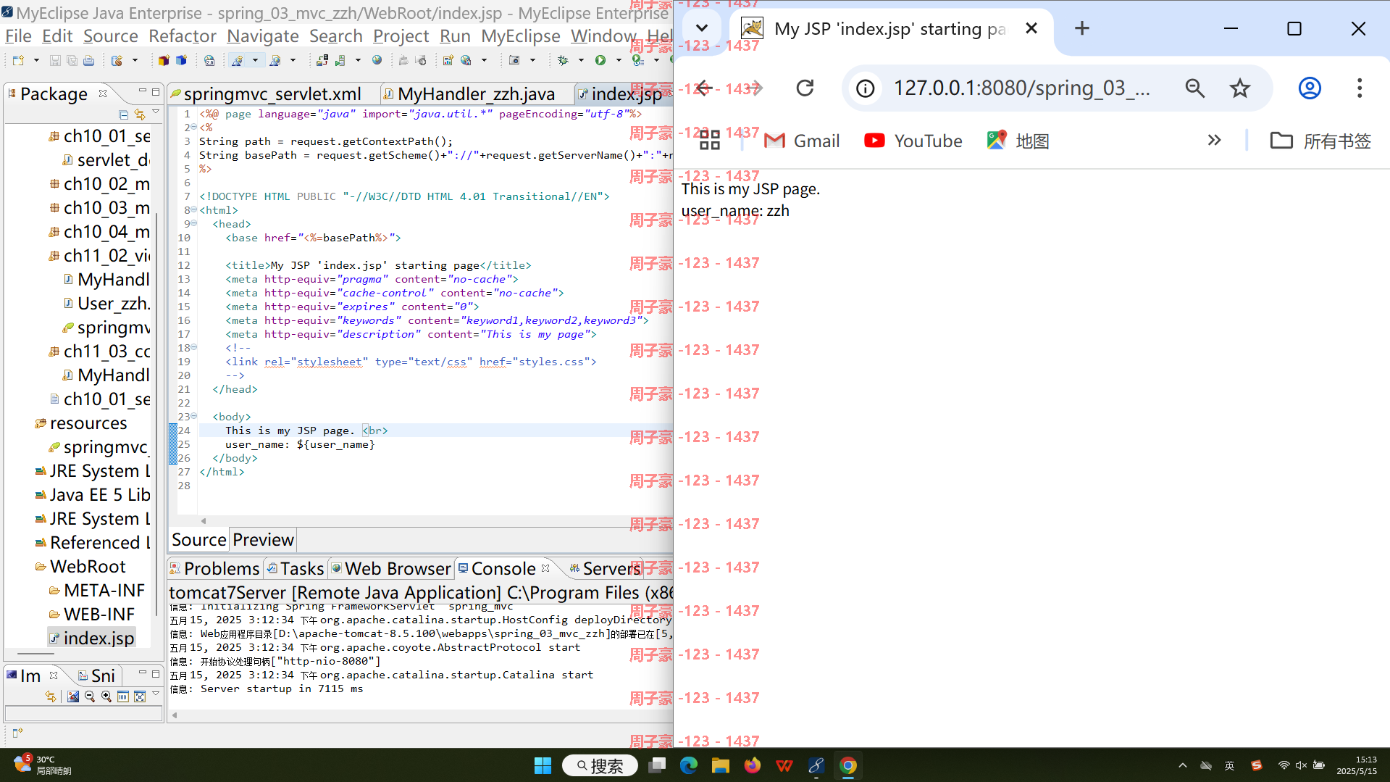Viewport: 1390px width, 782px height.
Task: Open the Run dropdown arrow
Action: tap(618, 61)
